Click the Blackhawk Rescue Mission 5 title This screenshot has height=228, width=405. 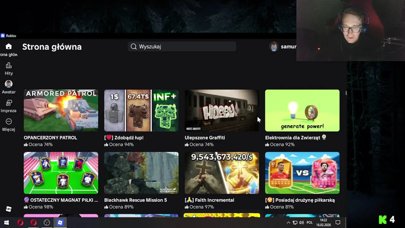click(135, 200)
